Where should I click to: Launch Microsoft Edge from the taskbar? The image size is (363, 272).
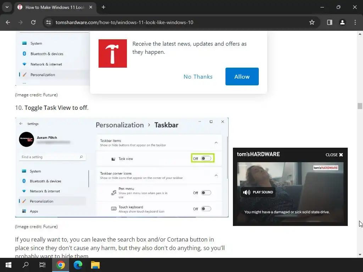(x=78, y=265)
